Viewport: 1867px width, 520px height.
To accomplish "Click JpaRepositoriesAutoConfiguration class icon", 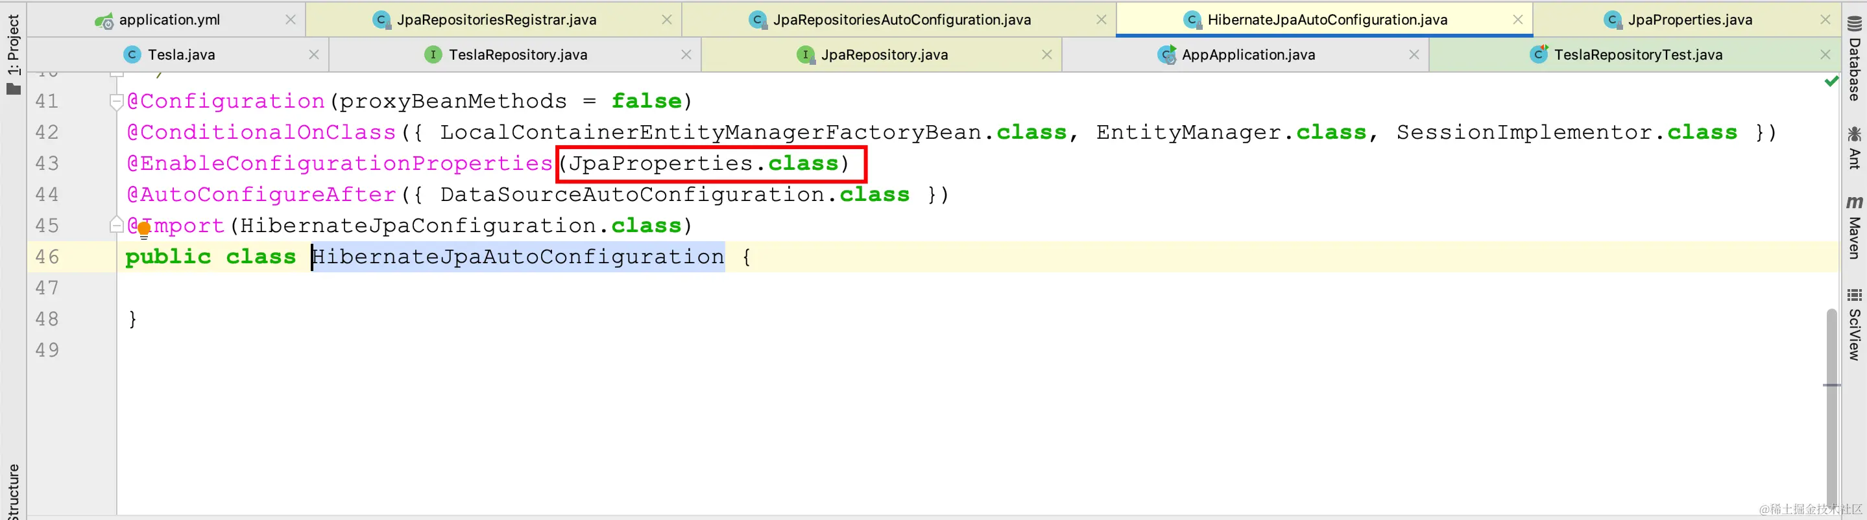I will [758, 20].
